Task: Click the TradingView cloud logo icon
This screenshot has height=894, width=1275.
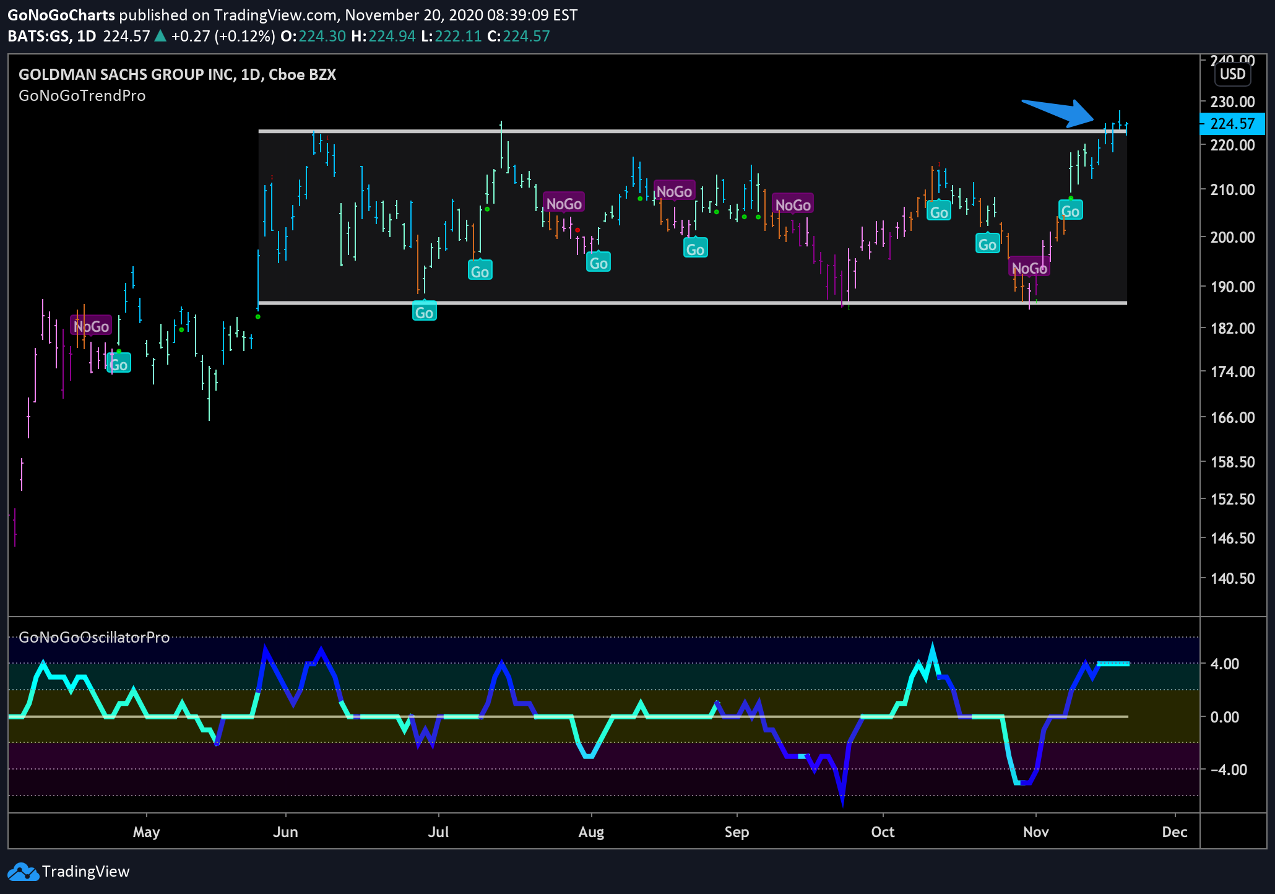Action: 23,872
